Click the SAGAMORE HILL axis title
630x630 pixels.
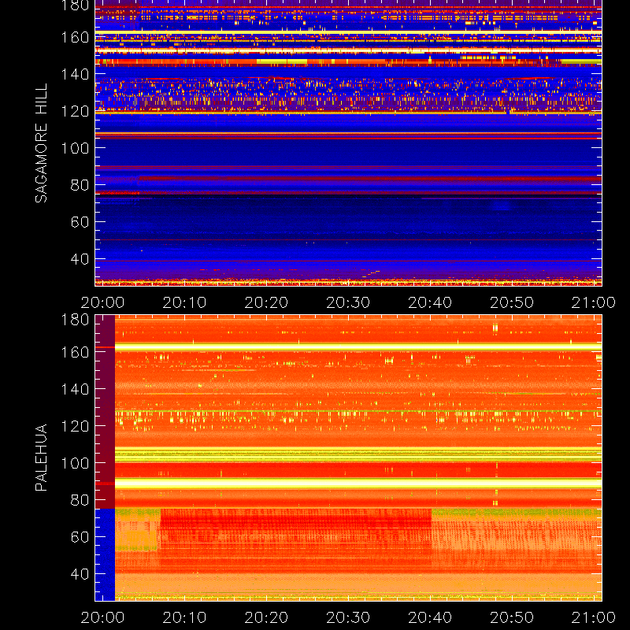[42, 143]
